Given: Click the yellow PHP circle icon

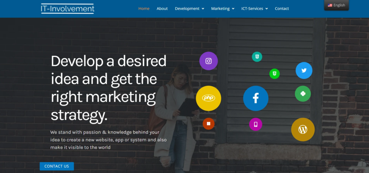Looking at the screenshot, I should tap(209, 98).
